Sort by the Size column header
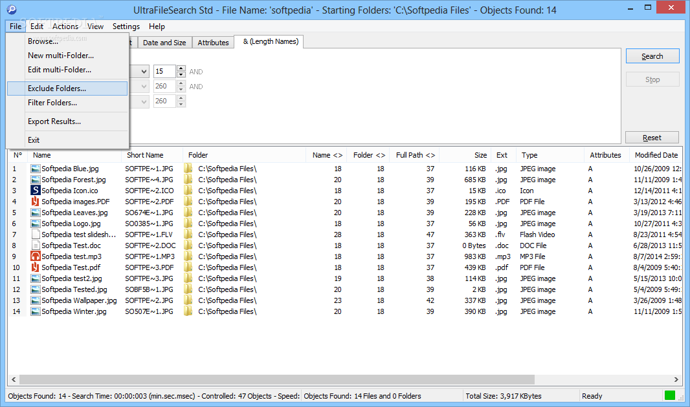 click(x=465, y=155)
